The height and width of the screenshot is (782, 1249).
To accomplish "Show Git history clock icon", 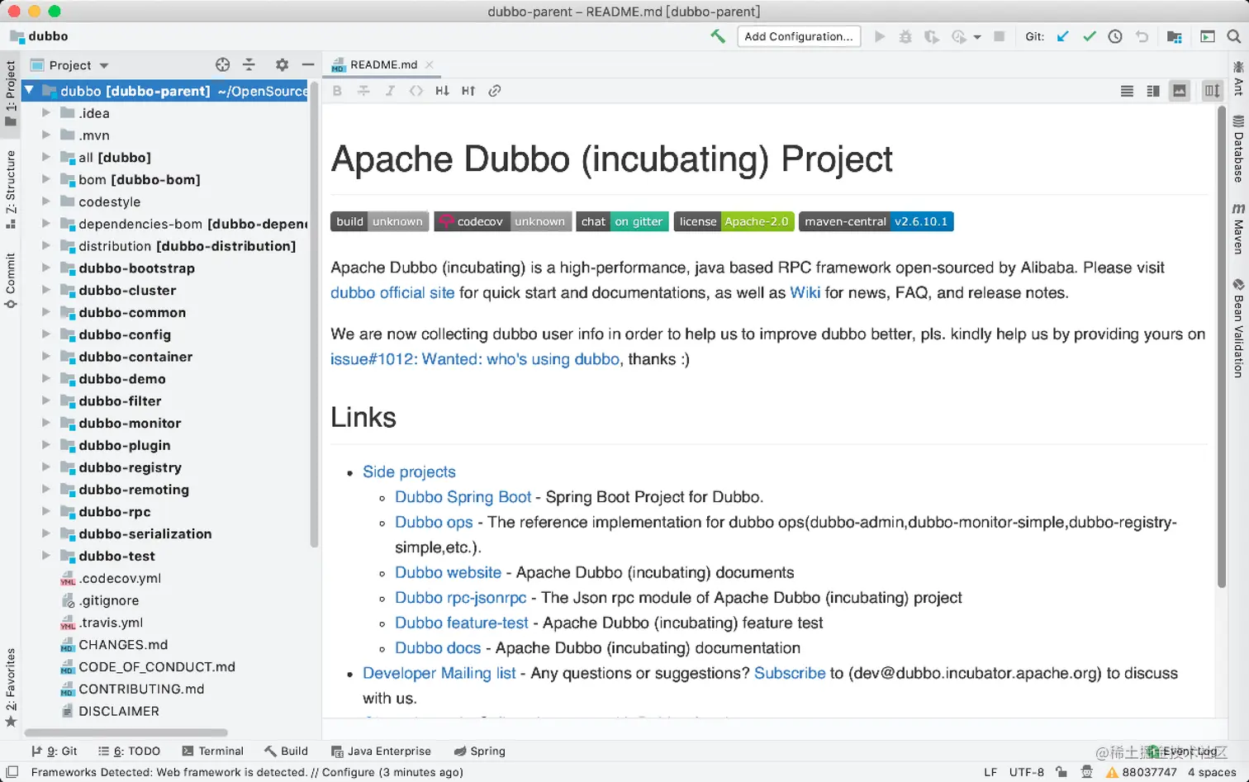I will [x=1115, y=36].
